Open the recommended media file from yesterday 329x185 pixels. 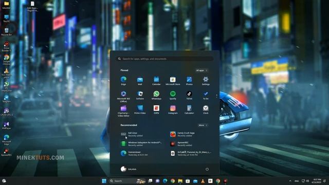click(x=191, y=153)
